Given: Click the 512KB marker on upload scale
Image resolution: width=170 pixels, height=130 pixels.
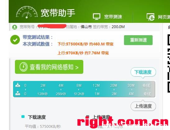Looking at the screenshot, I should pyautogui.click(x=79, y=94).
